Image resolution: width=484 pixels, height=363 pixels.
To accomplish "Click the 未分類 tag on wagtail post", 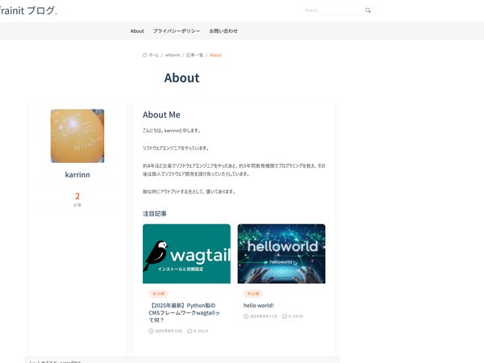I will pos(158,294).
